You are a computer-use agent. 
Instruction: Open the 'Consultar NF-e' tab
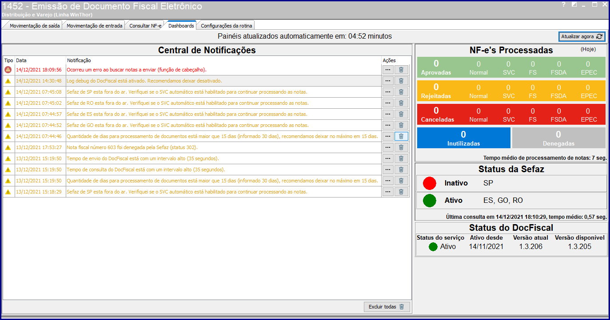click(x=145, y=26)
